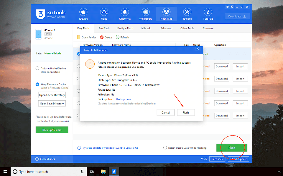283x176 pixels.
Task: Click the iPhone 7 device icon
Action: [x=38, y=34]
